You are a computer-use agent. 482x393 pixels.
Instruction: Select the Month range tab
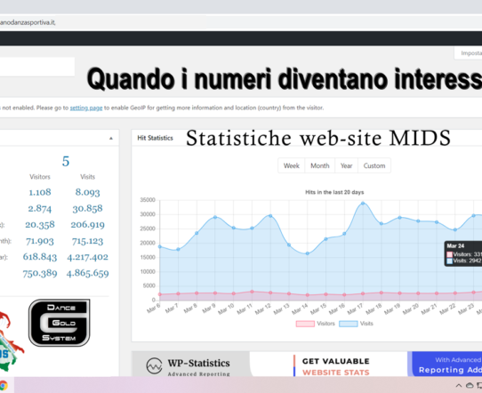coord(319,165)
